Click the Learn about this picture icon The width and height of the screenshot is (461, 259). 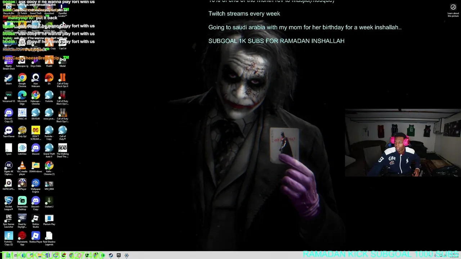(x=453, y=7)
